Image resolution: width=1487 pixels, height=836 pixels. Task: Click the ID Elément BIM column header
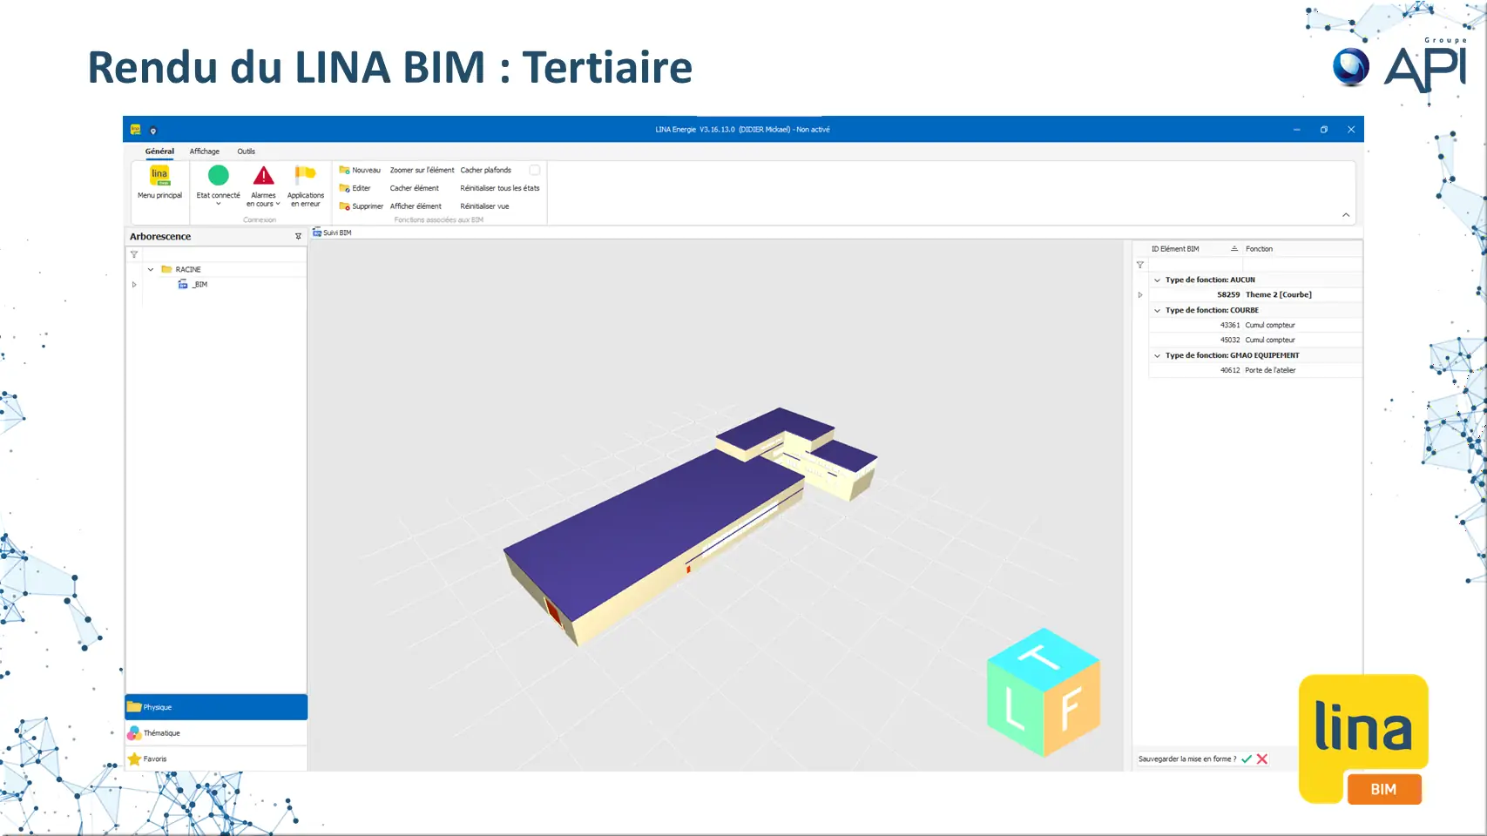(1194, 249)
